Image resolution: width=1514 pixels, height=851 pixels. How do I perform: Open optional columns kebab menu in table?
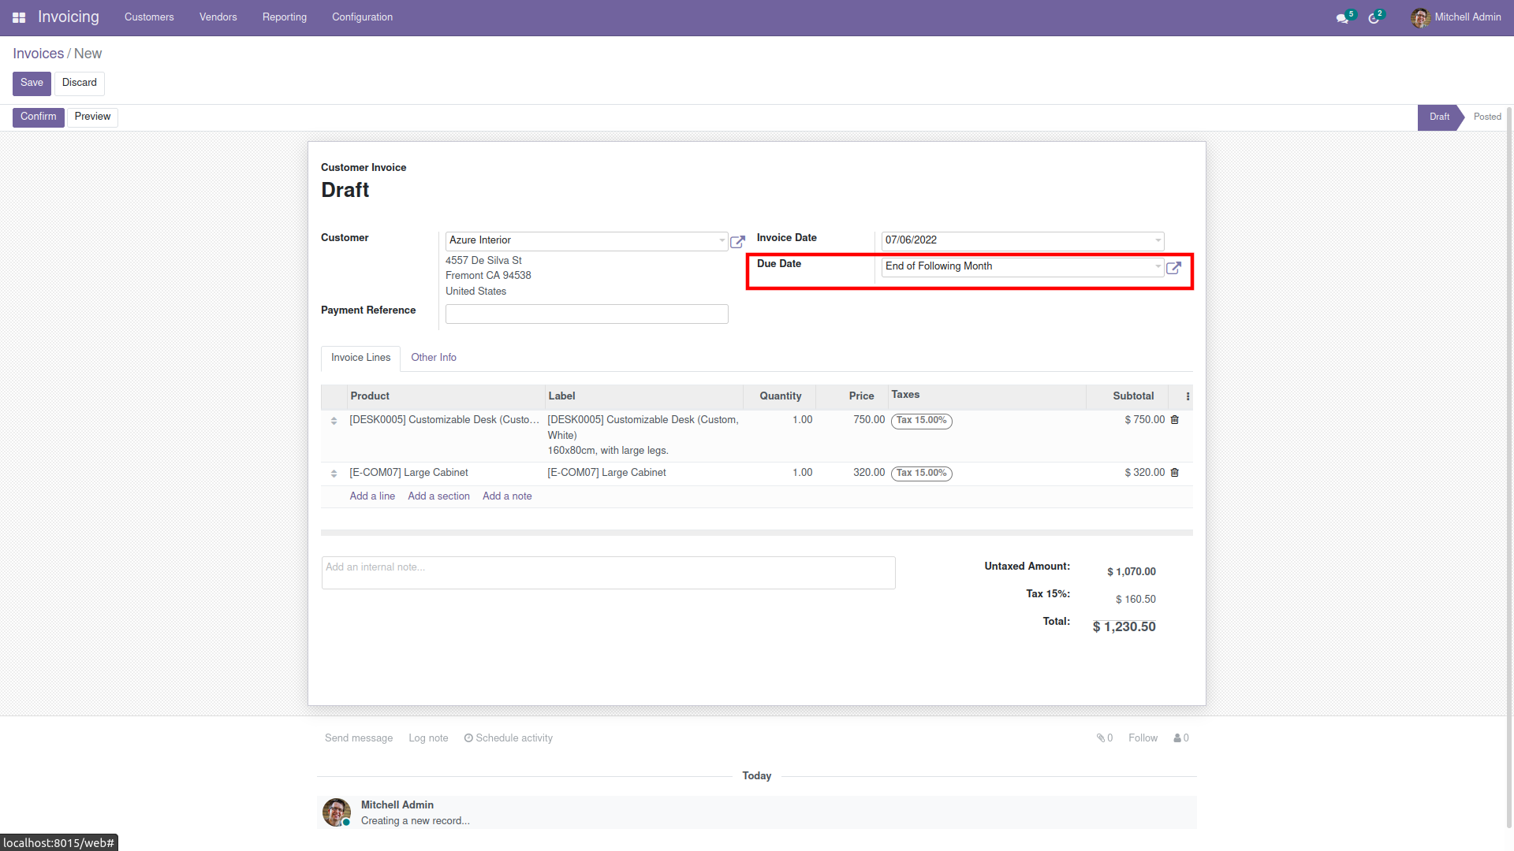[1188, 396]
